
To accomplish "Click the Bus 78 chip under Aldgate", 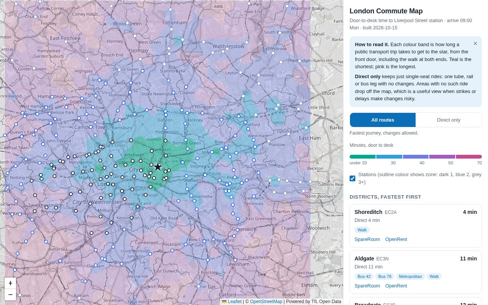I will (x=385, y=276).
